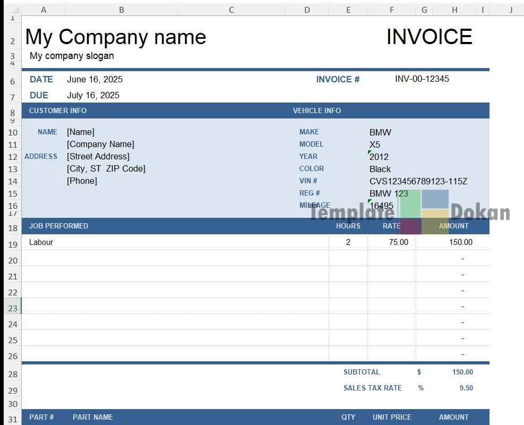Click the INVOICE title cell
The image size is (524, 425).
pyautogui.click(x=429, y=37)
